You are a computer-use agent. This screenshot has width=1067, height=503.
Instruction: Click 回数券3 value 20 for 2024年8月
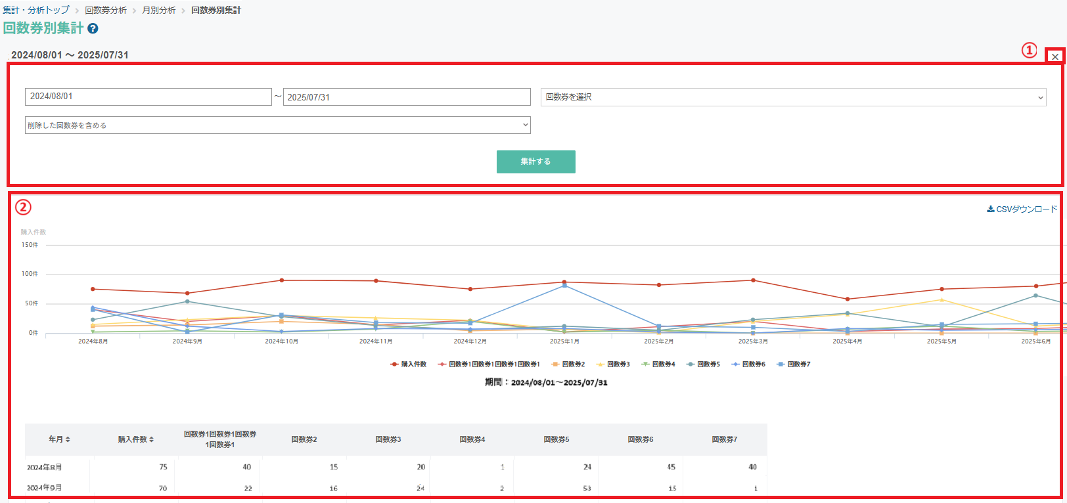(x=421, y=467)
